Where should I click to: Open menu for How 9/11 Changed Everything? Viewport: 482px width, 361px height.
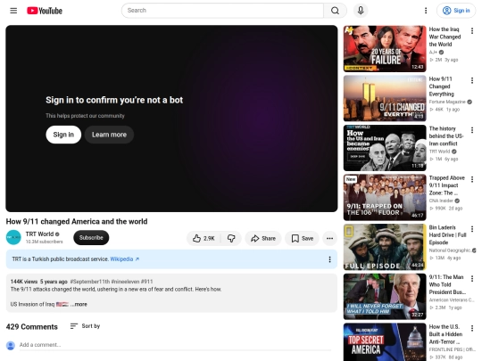472,80
